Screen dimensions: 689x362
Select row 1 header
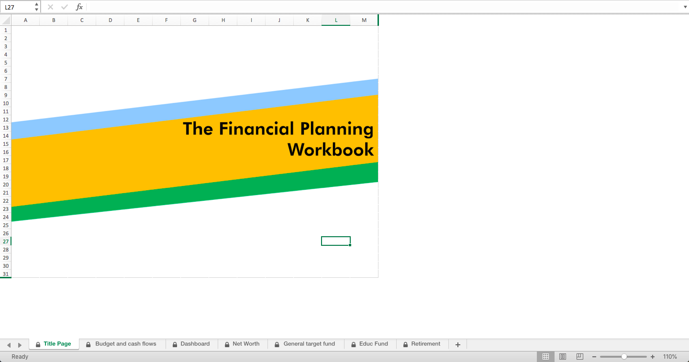pos(6,30)
